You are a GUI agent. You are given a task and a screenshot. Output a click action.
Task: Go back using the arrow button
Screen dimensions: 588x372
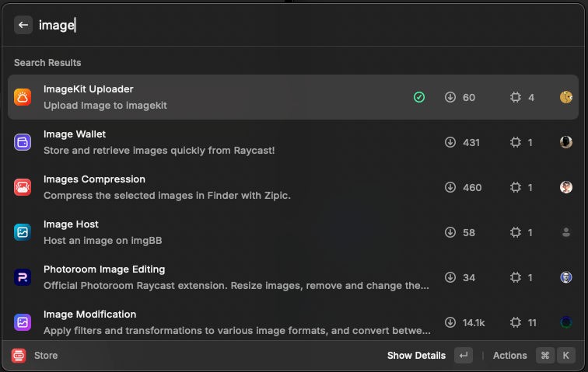pos(23,25)
